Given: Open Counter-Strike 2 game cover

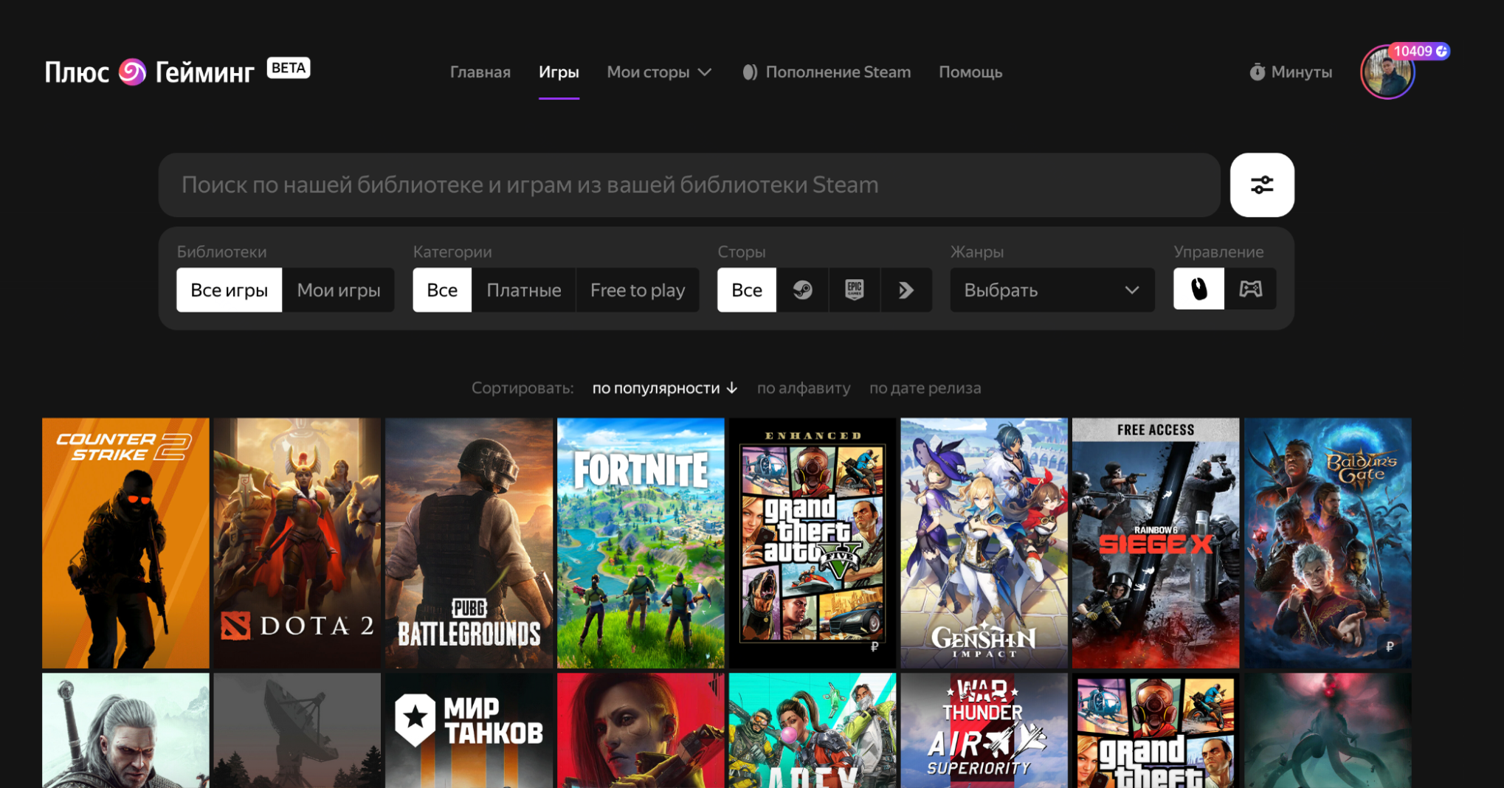Looking at the screenshot, I should 125,543.
